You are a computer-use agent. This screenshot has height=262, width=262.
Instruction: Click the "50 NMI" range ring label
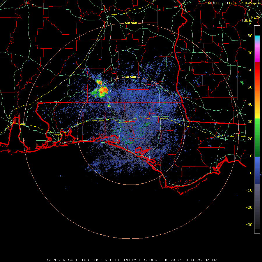tap(131, 77)
